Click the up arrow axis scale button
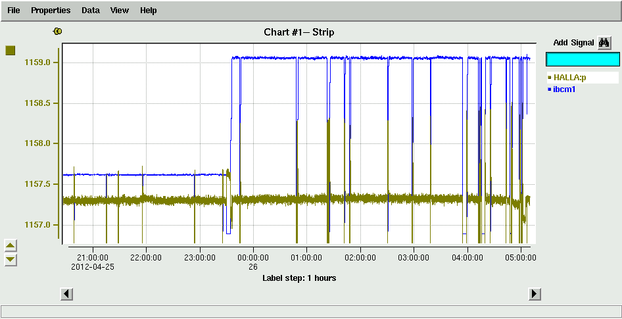 11,246
